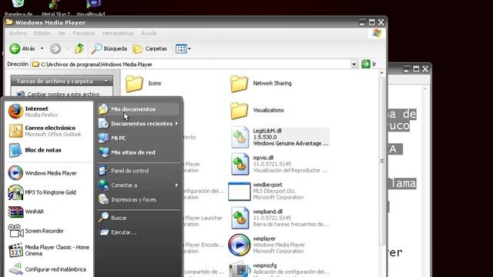Click the Windows flag logo in toolbar

[377, 33]
